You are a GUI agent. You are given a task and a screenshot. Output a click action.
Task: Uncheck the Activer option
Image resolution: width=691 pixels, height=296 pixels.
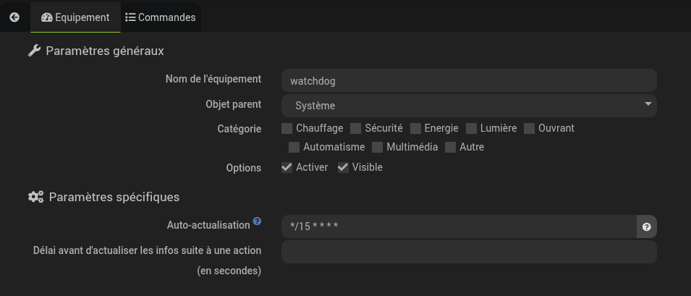287,168
